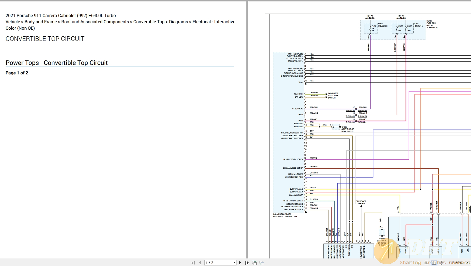
Task: Click 'COMPUTER DATA LINES SYSTEM' label in diagram
Action: pos(333,96)
